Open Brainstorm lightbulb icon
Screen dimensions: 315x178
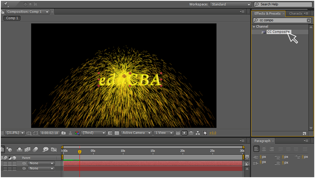(x=46, y=149)
